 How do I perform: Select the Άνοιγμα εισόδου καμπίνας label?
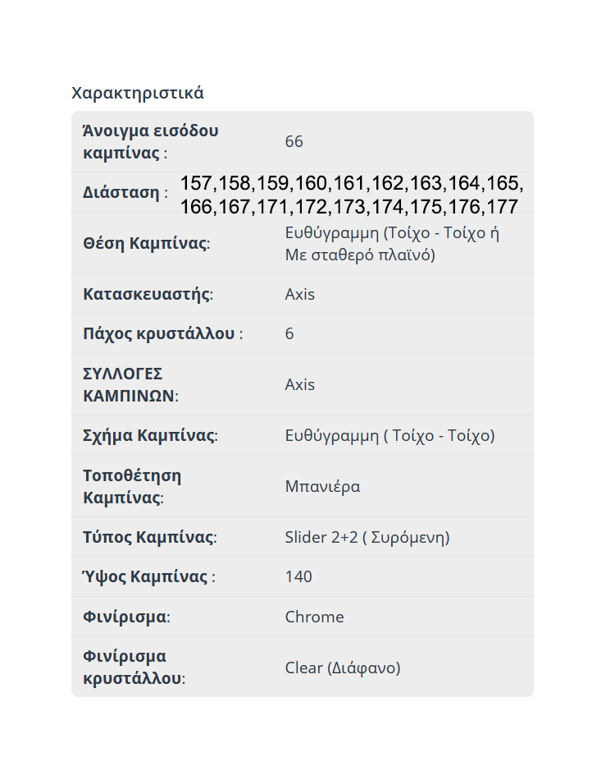[150, 141]
